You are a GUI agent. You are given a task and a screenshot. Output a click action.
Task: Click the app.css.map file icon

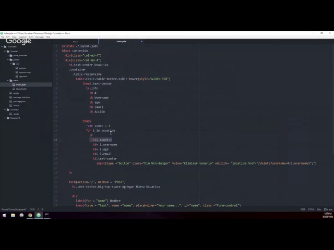point(17,72)
